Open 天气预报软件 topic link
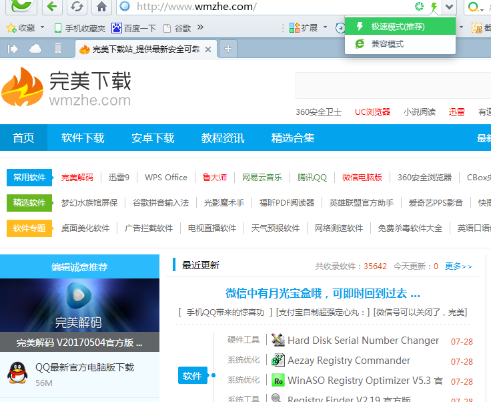Screen dimensions: 491x402 point(276,228)
